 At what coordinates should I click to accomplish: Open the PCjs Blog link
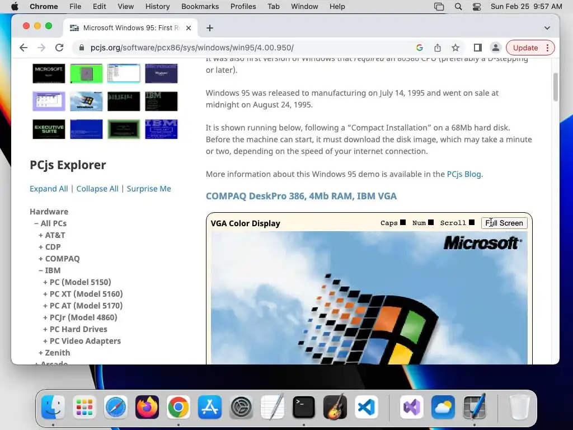coord(464,174)
